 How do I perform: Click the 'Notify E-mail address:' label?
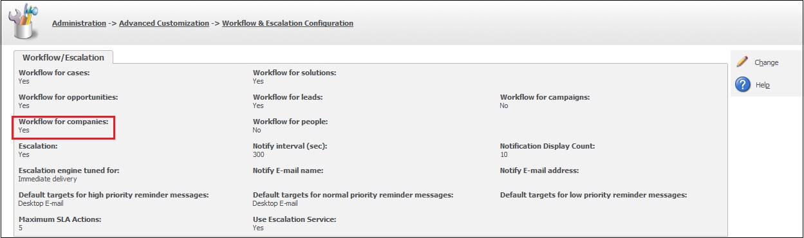(x=539, y=170)
